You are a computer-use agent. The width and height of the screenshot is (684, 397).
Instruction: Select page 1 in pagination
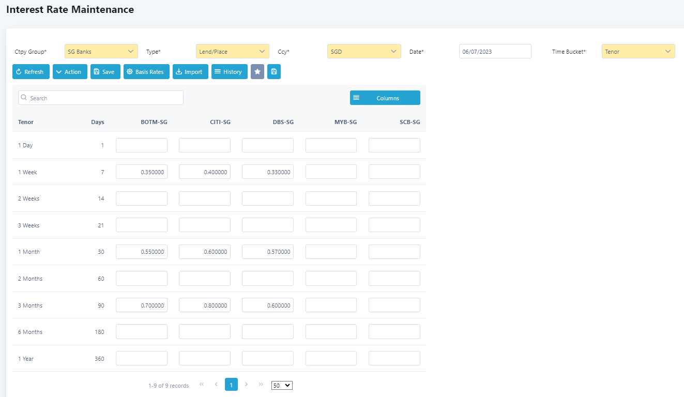point(231,385)
